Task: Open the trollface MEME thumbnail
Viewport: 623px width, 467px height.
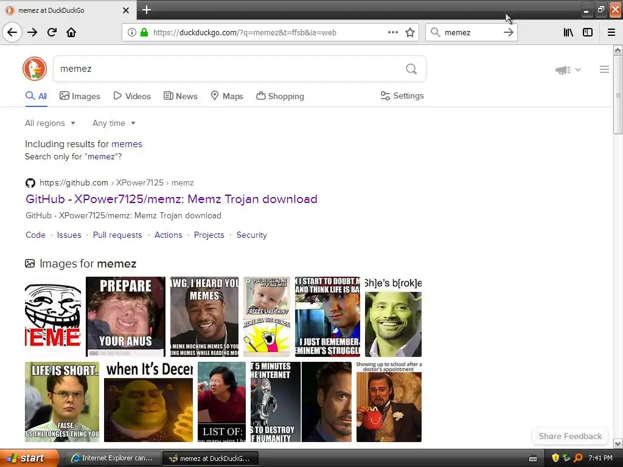Action: (x=53, y=316)
